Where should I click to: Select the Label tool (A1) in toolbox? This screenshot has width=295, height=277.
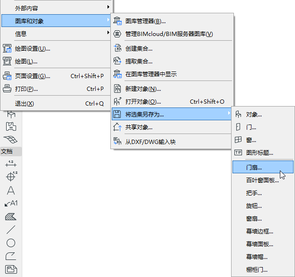(11, 203)
